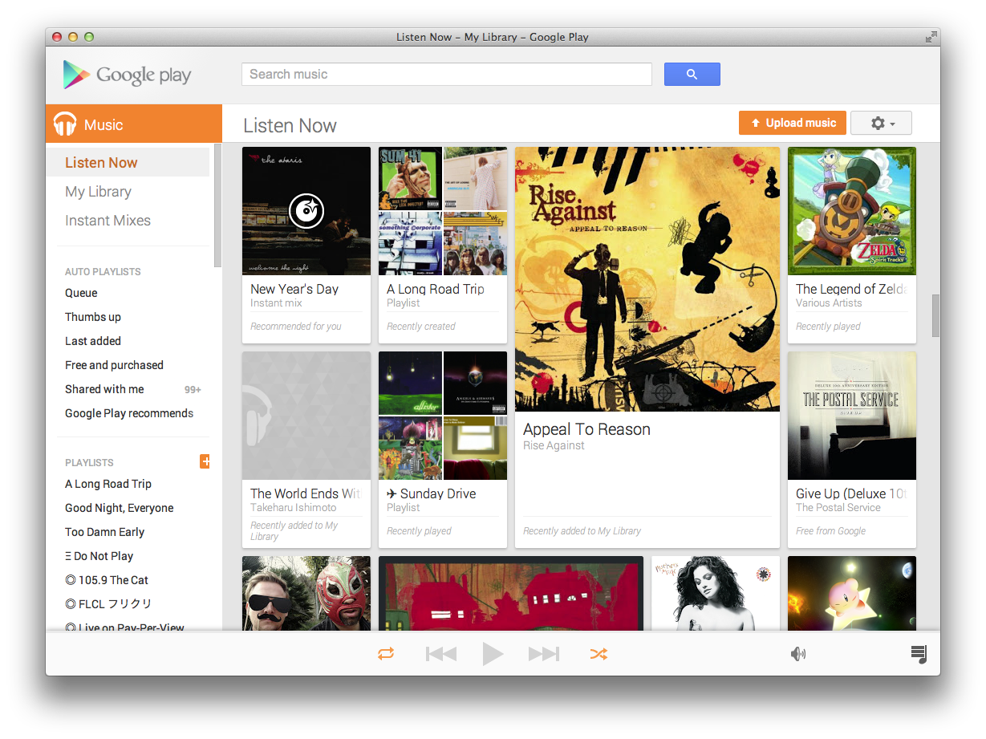This screenshot has height=739, width=986.
Task: Open Good Night, Everyone playlist
Action: pyautogui.click(x=120, y=508)
